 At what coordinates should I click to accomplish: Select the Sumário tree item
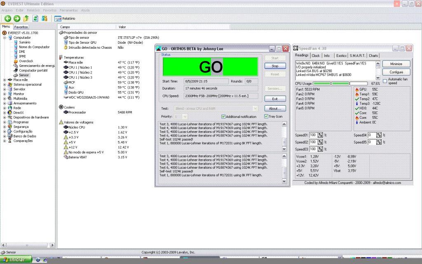coord(24,42)
